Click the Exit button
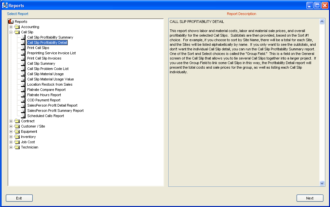 click(19, 198)
